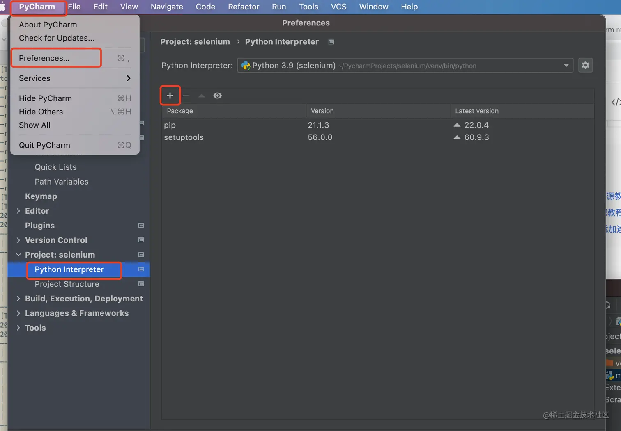Viewport: 621px width, 431px height.
Task: Open the Code menu
Action: pos(205,7)
